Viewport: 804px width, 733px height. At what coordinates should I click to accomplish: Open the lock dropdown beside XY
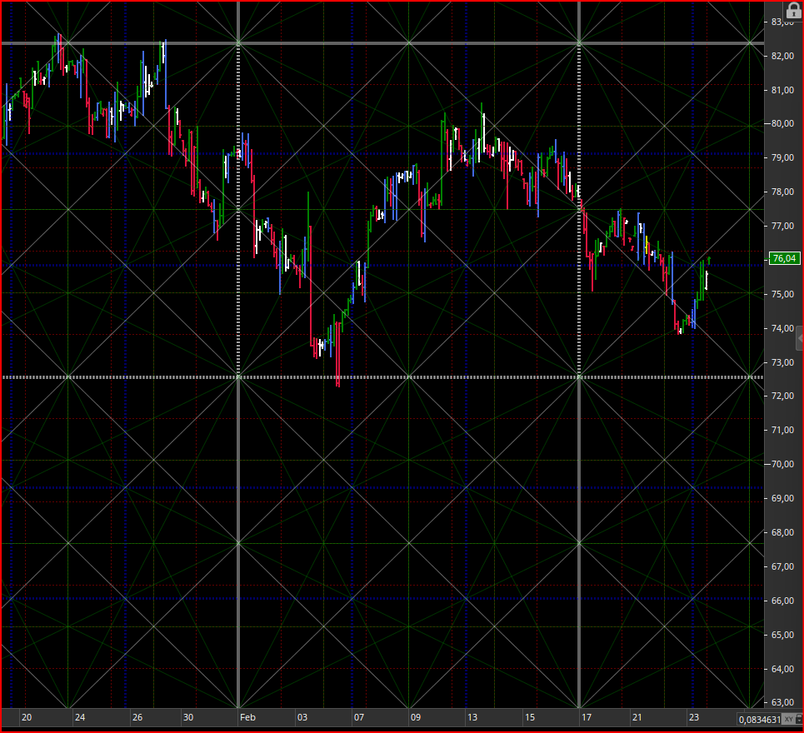[799, 719]
